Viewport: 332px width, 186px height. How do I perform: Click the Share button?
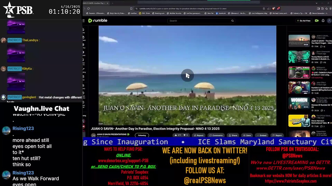tap(233, 135)
